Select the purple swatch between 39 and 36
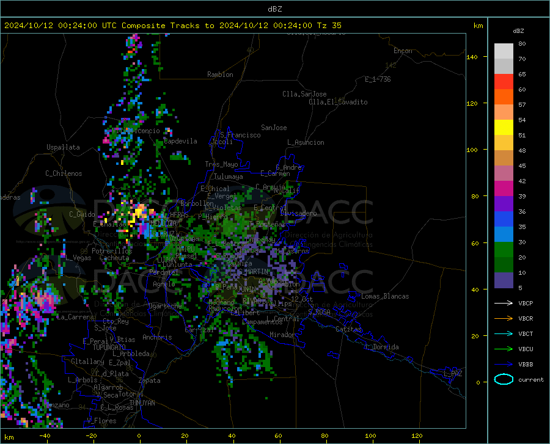Screen dimensions: 550x444 tap(504, 203)
